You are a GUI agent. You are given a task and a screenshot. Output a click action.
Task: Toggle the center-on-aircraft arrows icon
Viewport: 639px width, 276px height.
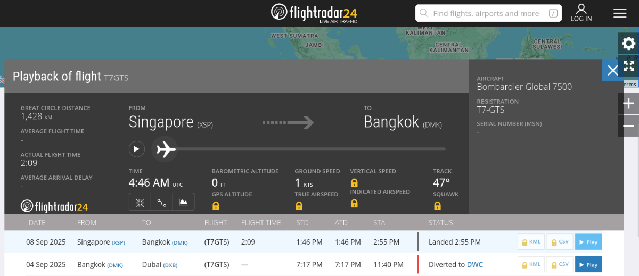(x=140, y=202)
